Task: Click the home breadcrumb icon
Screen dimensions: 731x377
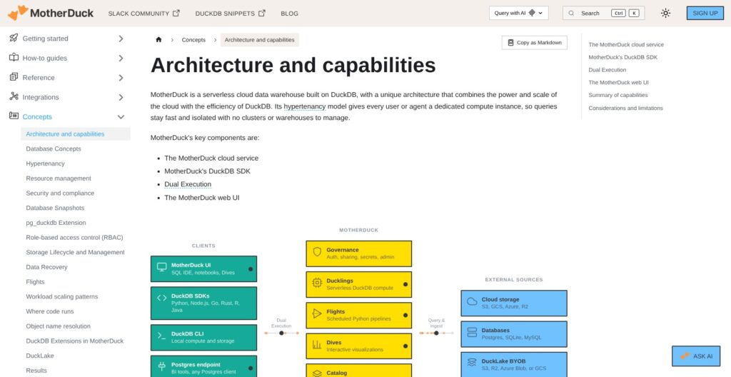Action: point(158,40)
